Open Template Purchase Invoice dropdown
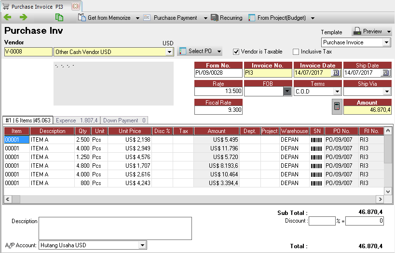The height and width of the screenshot is (253, 395). point(386,42)
